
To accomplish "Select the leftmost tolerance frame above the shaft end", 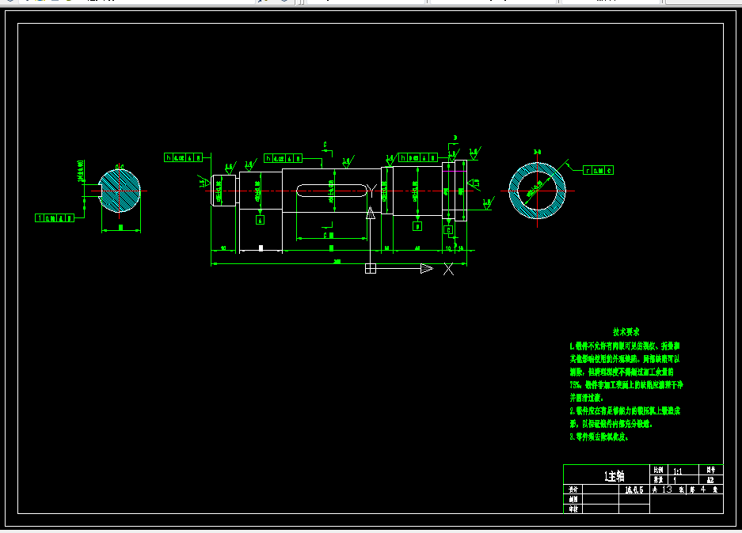I will click(183, 157).
